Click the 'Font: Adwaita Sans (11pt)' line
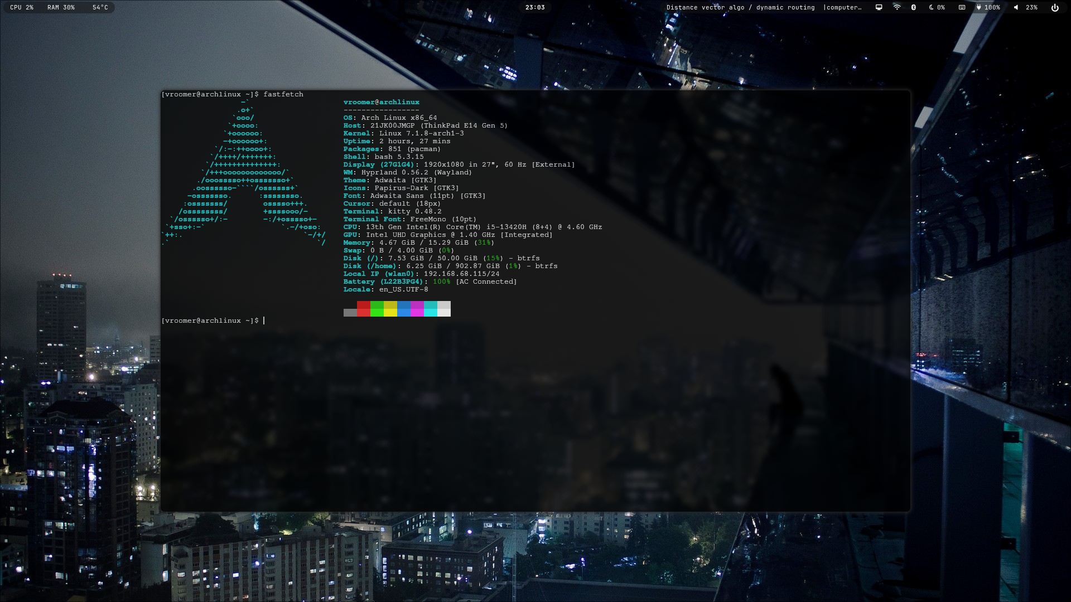Viewport: 1071px width, 602px height. (x=414, y=196)
